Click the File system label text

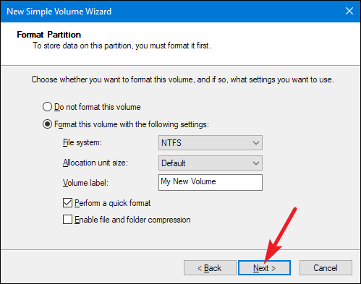pyautogui.click(x=82, y=142)
